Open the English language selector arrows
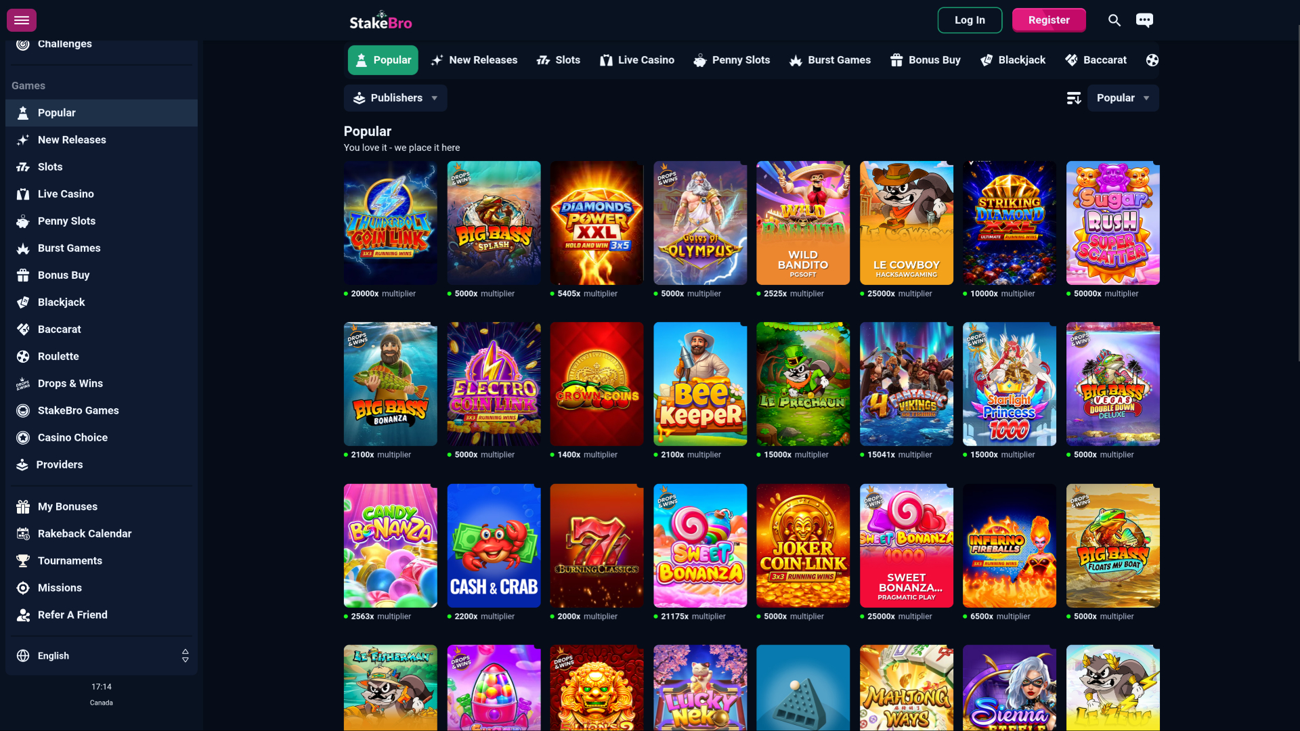 click(185, 656)
